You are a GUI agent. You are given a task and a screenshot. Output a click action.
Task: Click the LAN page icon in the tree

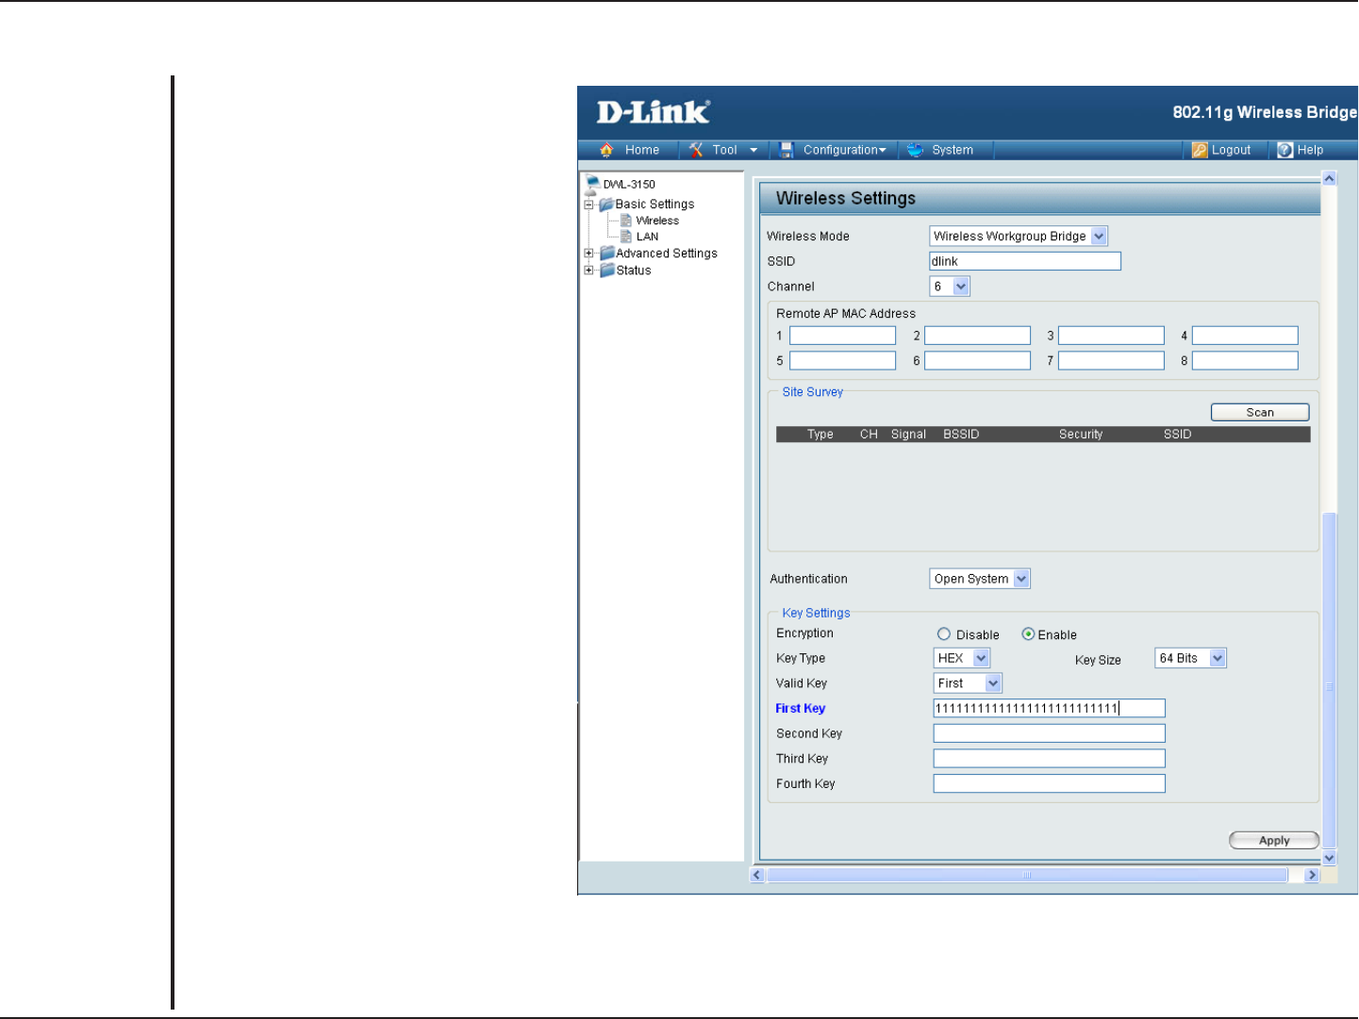click(x=626, y=237)
